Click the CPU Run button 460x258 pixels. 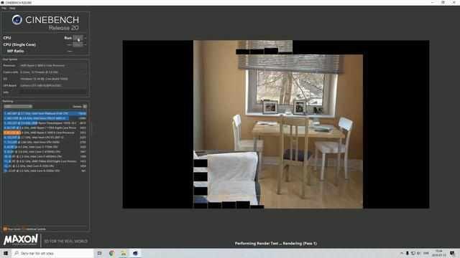78,38
